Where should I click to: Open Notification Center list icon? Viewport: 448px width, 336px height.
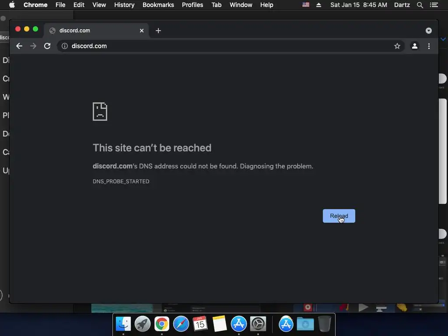(x=434, y=5)
